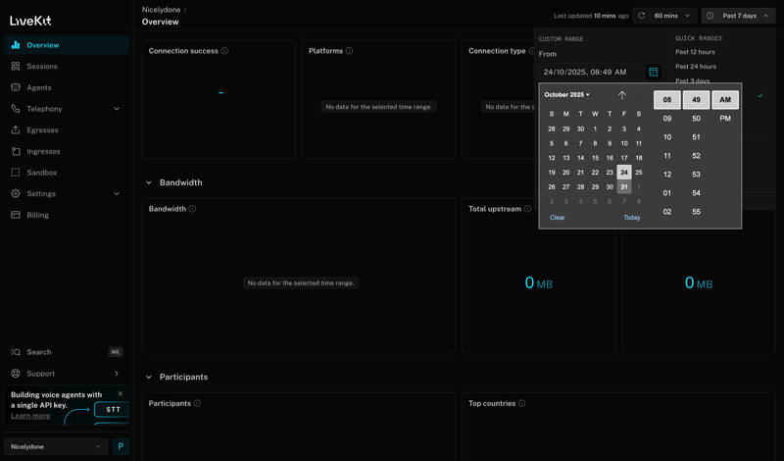Click the P user avatar button

pos(121,446)
